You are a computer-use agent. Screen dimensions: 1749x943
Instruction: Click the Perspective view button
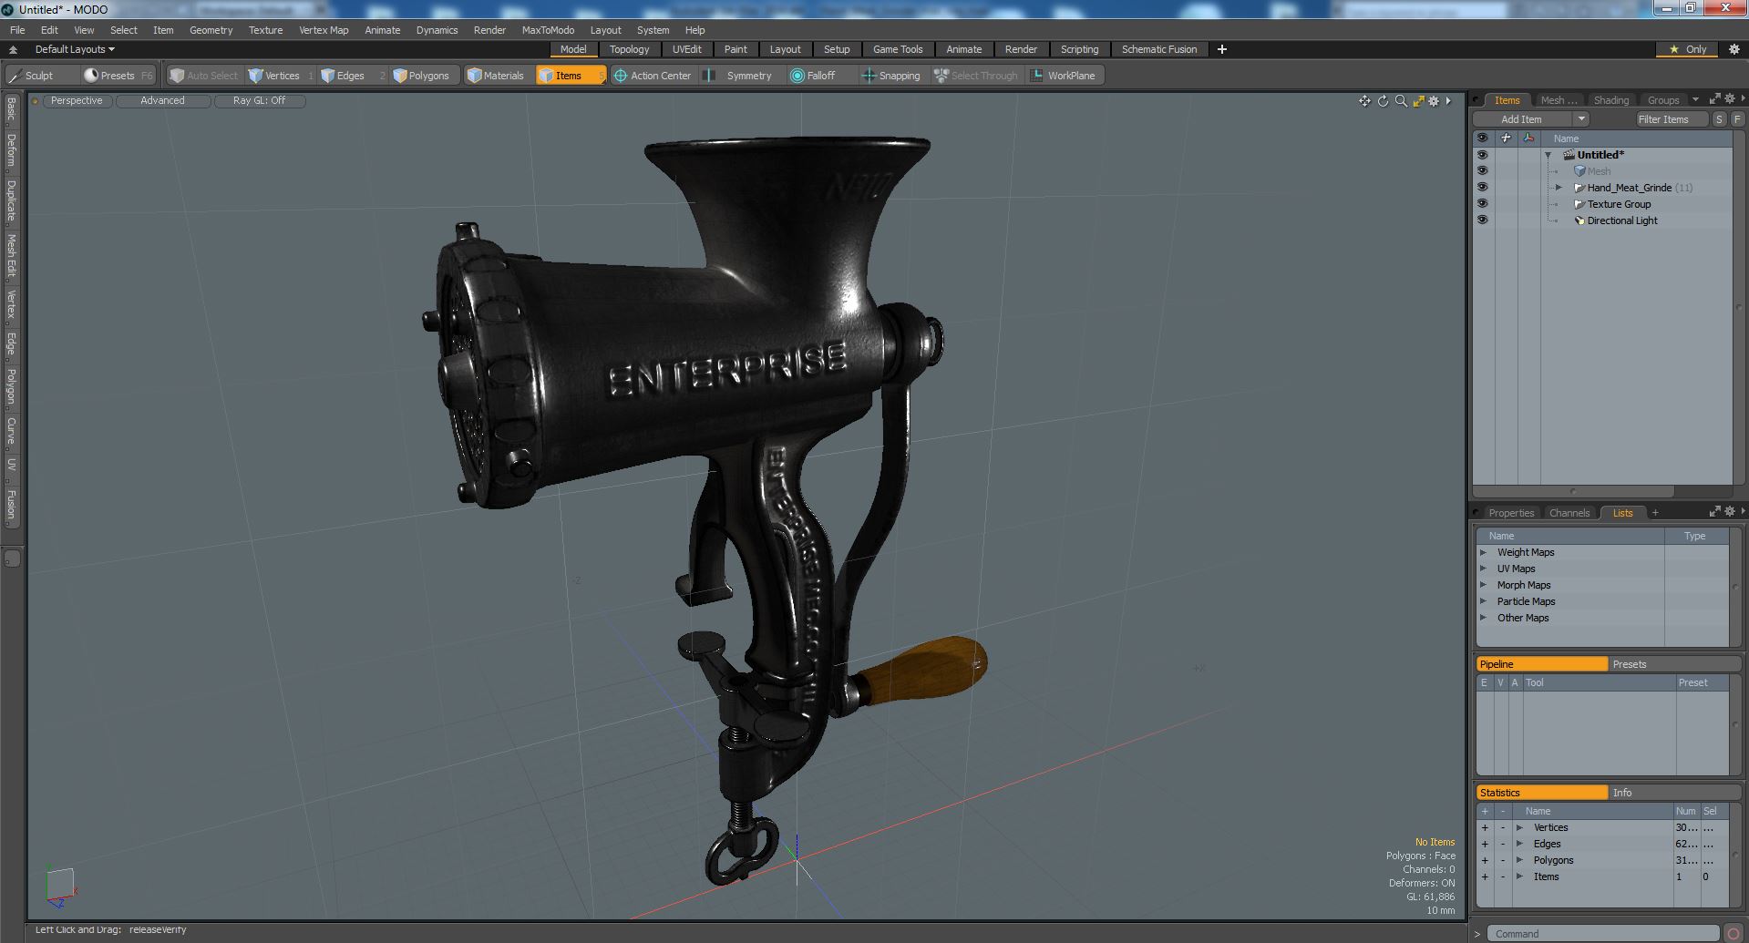click(x=77, y=100)
